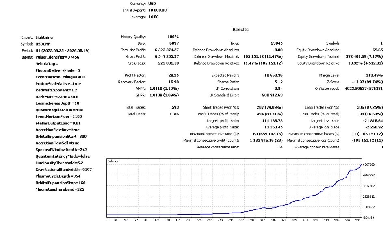This screenshot has width=390, height=226.
Task: Click the Total Trades value 593
Action: pos(175,108)
